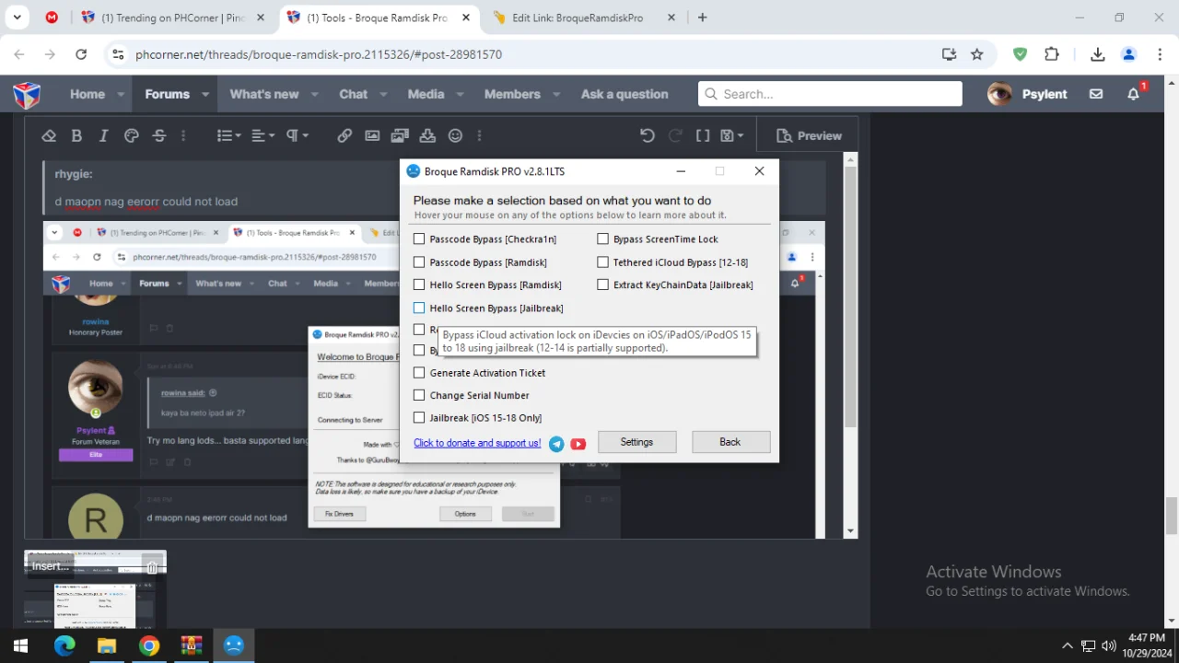This screenshot has height=663, width=1179.
Task: Open the Chrome downloads icon
Action: [x=1097, y=54]
